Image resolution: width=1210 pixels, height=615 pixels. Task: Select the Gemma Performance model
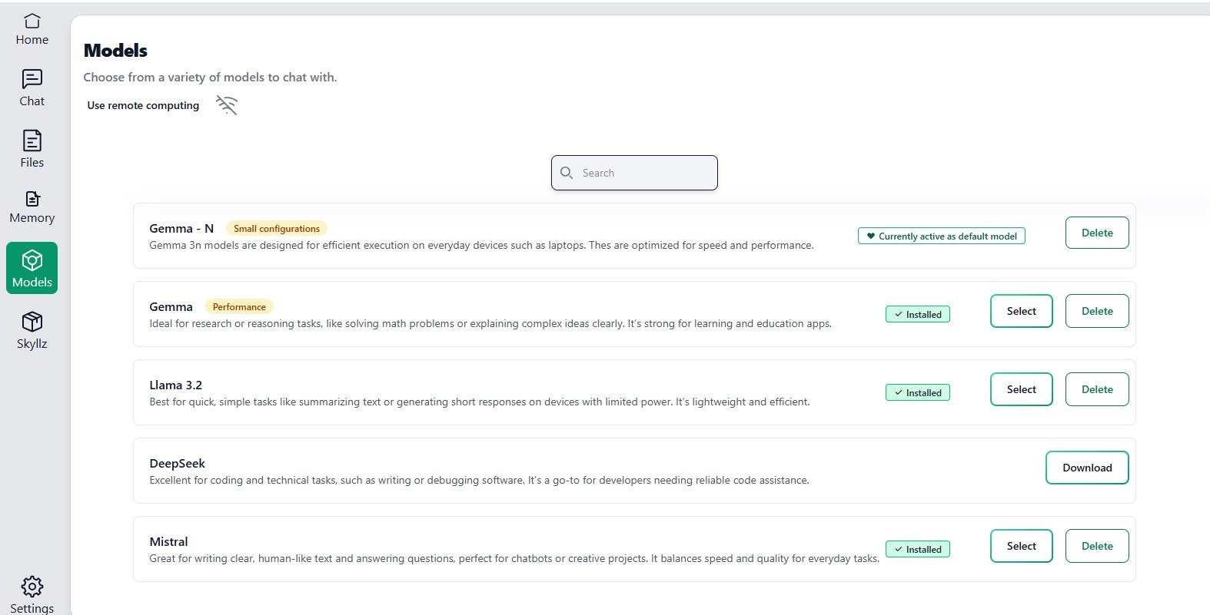(x=1022, y=311)
